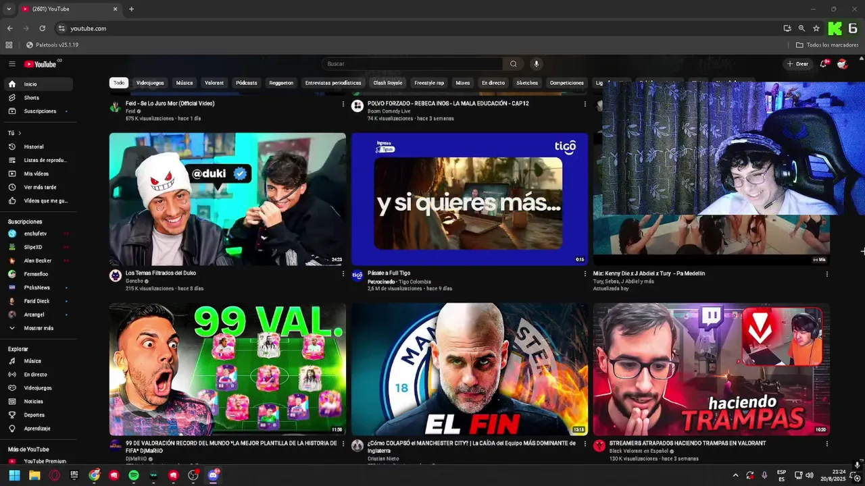This screenshot has width=865, height=486.
Task: Click the Crear button
Action: click(797, 64)
